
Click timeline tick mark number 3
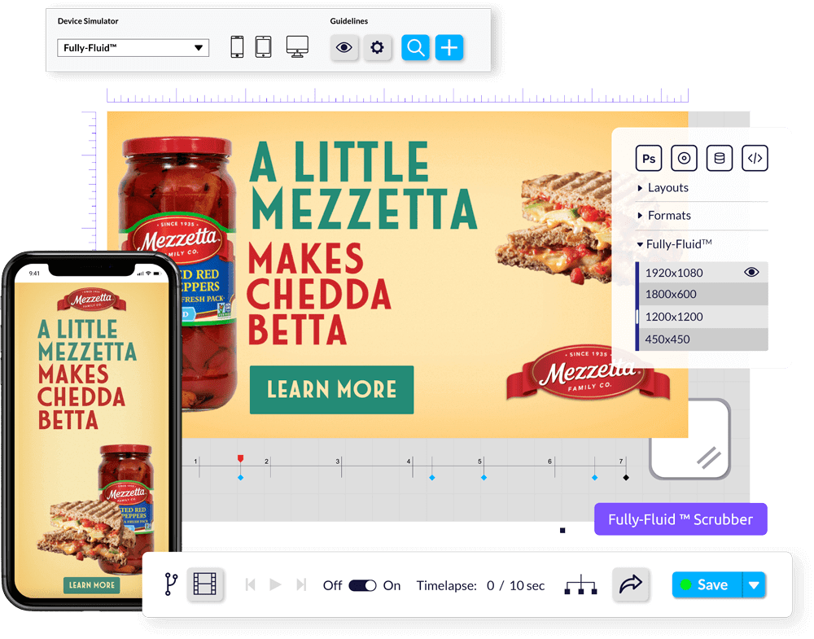pyautogui.click(x=341, y=466)
